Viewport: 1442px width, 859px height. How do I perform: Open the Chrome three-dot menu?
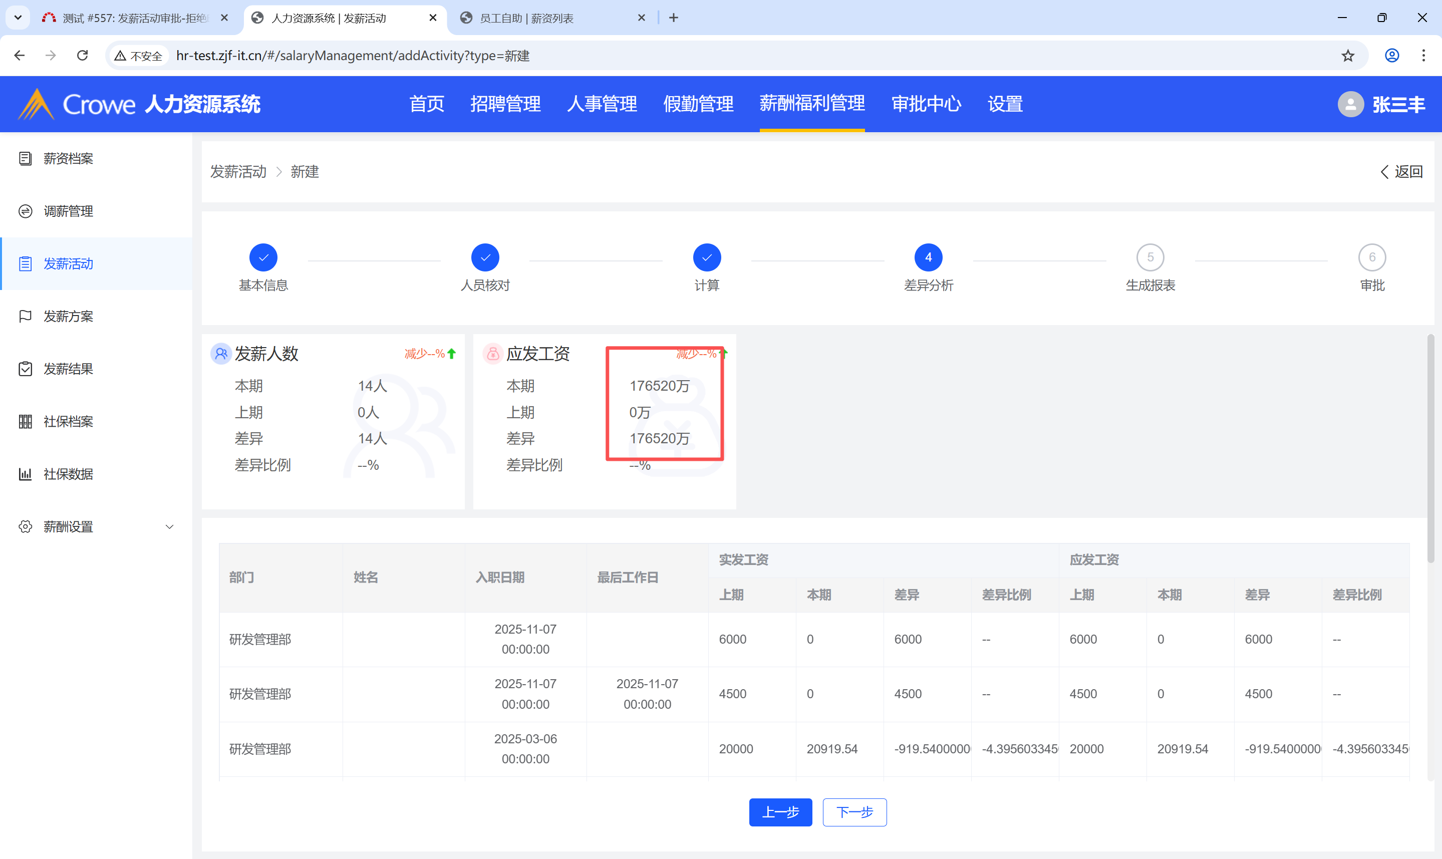(x=1423, y=56)
